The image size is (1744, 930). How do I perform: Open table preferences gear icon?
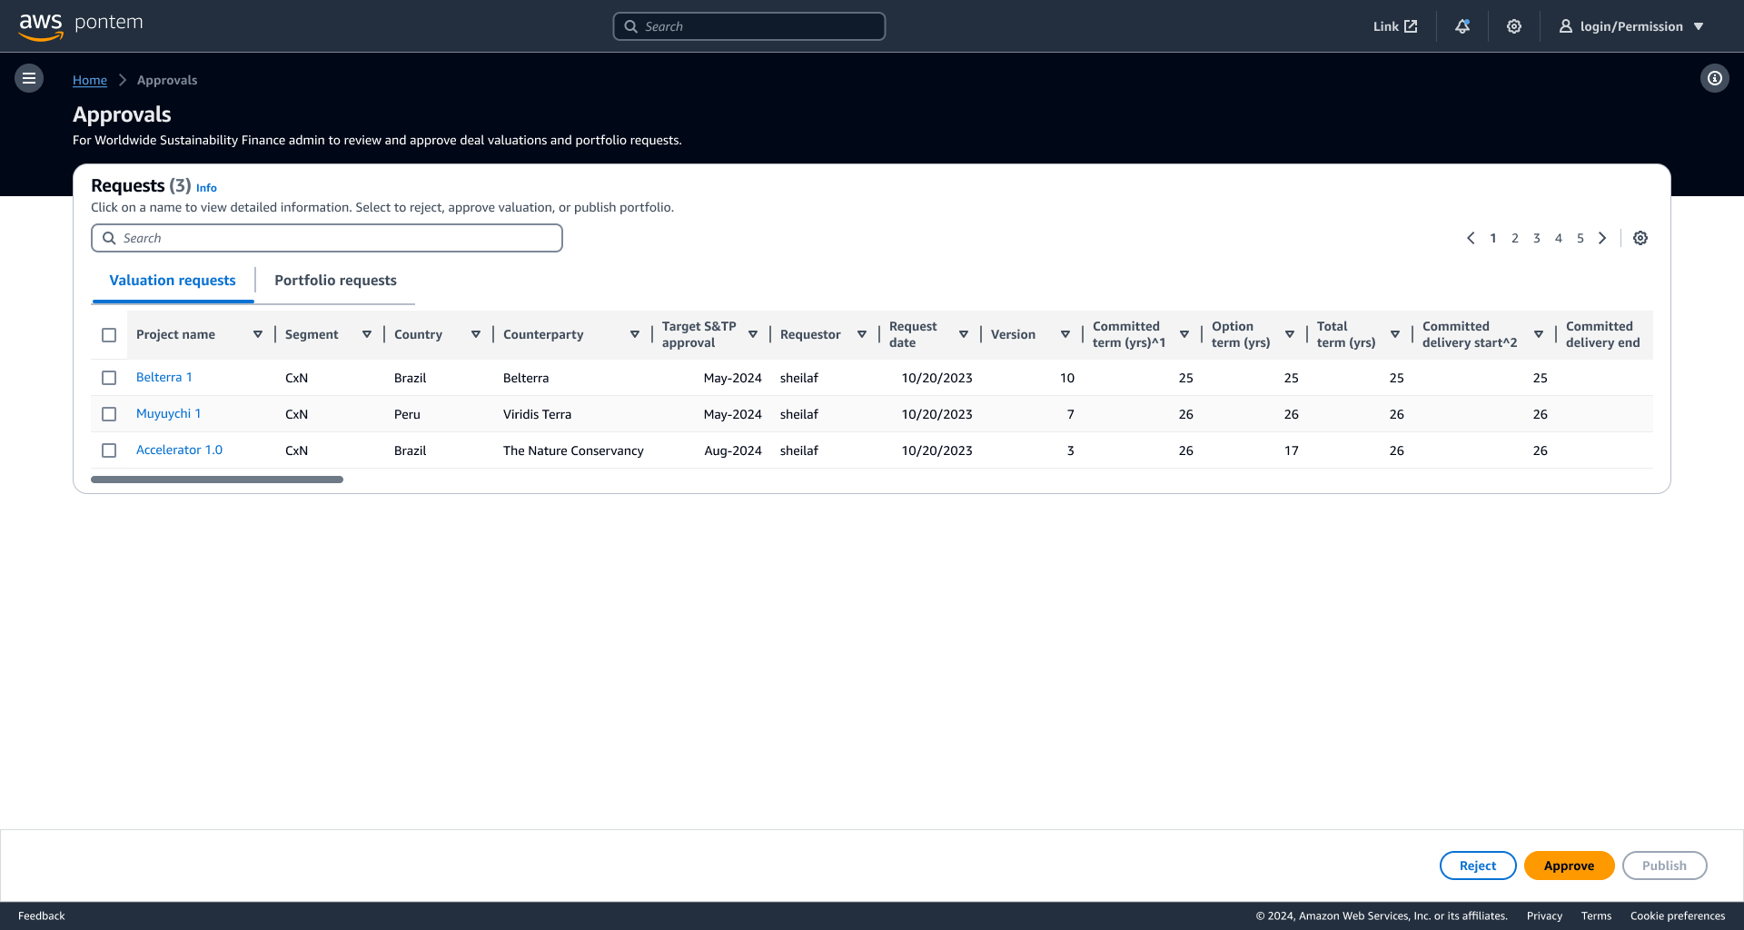point(1640,238)
